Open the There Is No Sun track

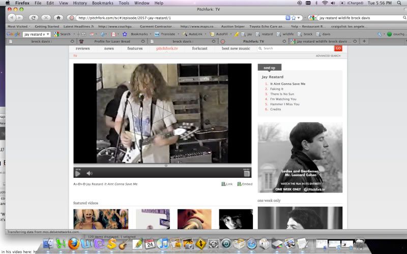pyautogui.click(x=282, y=94)
